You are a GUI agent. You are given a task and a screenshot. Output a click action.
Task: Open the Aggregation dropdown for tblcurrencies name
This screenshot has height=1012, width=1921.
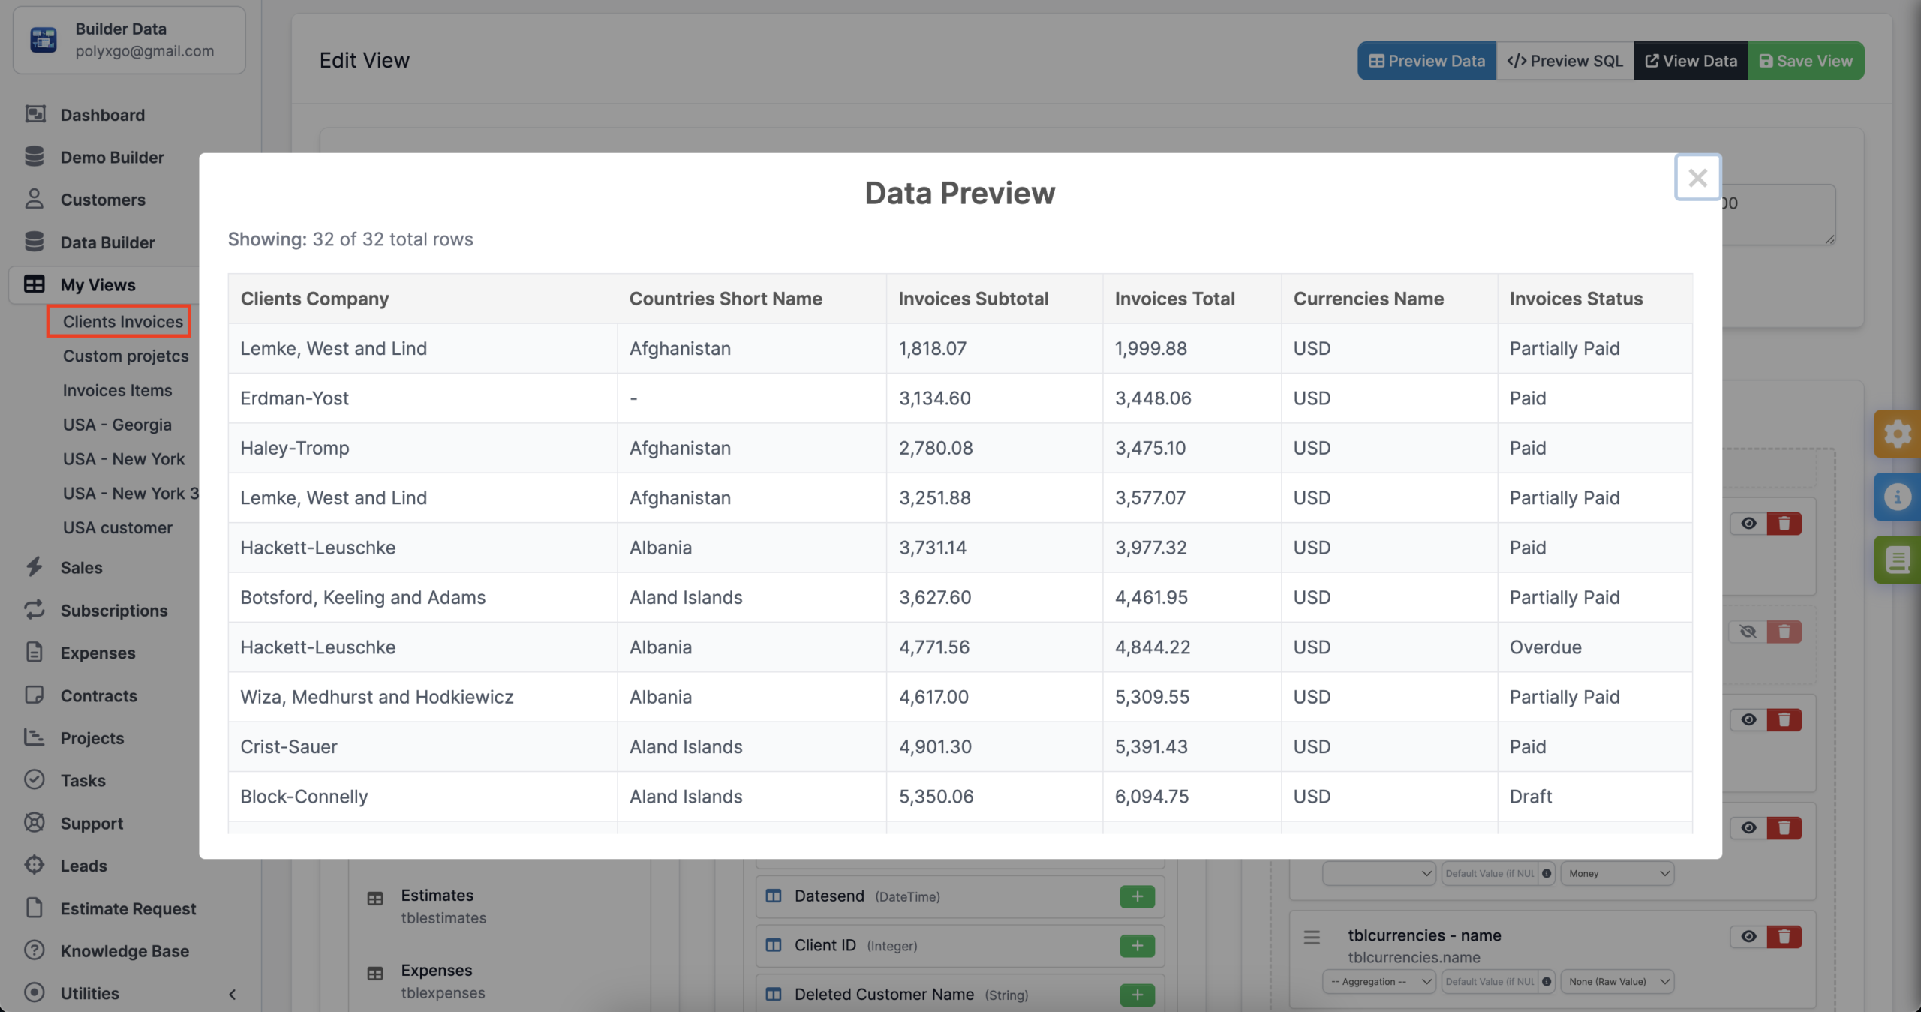[x=1379, y=982]
